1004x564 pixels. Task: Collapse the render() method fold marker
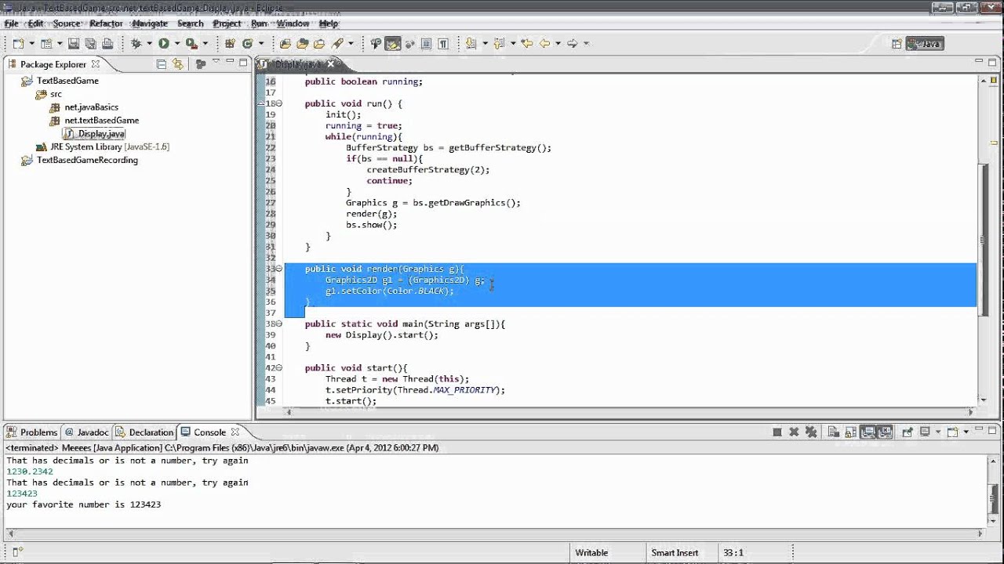point(280,269)
